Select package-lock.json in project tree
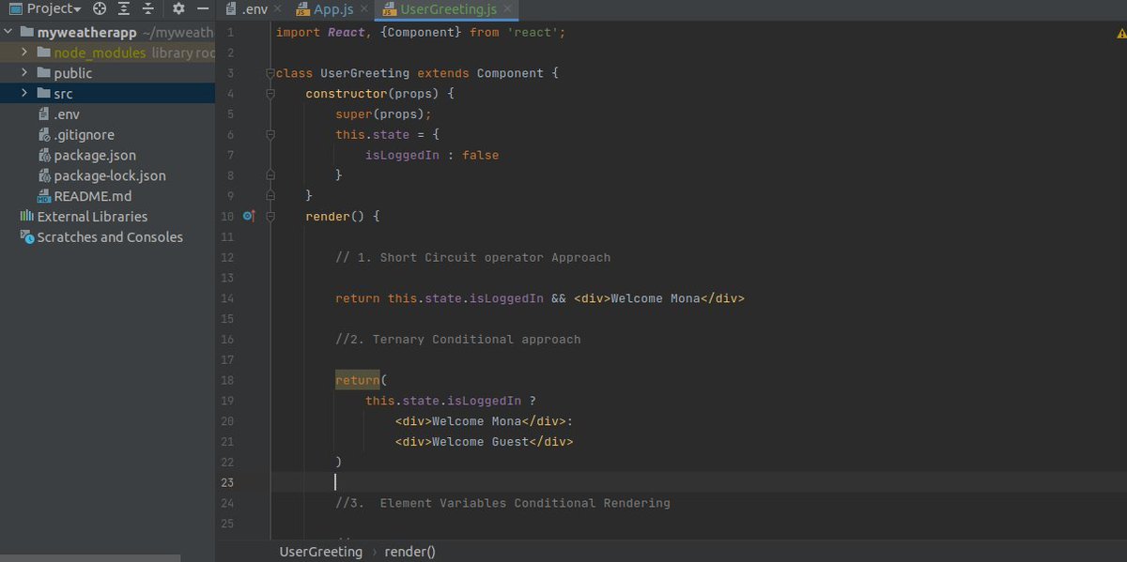Screen dimensions: 1127x562 click(x=110, y=176)
